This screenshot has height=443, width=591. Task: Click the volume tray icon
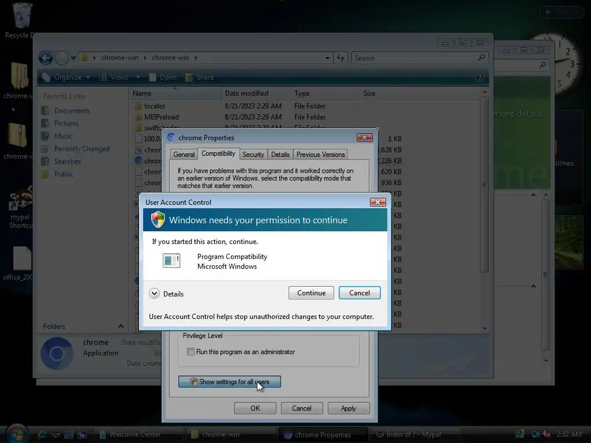coord(546,434)
